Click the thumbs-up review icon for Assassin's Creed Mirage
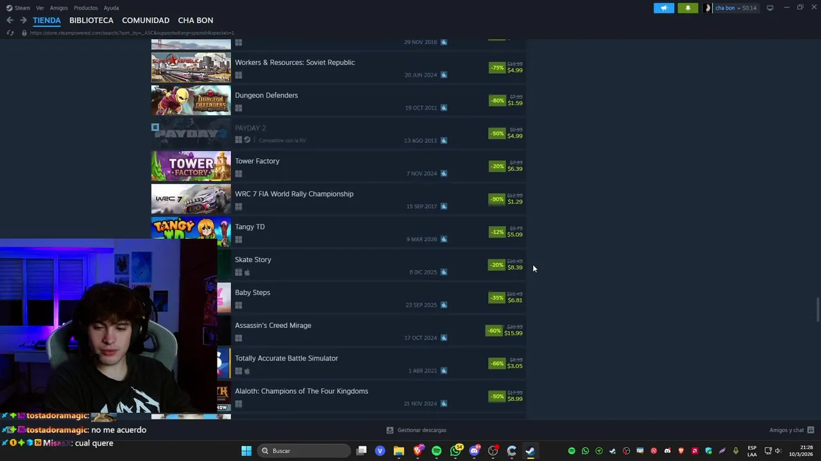 (444, 338)
